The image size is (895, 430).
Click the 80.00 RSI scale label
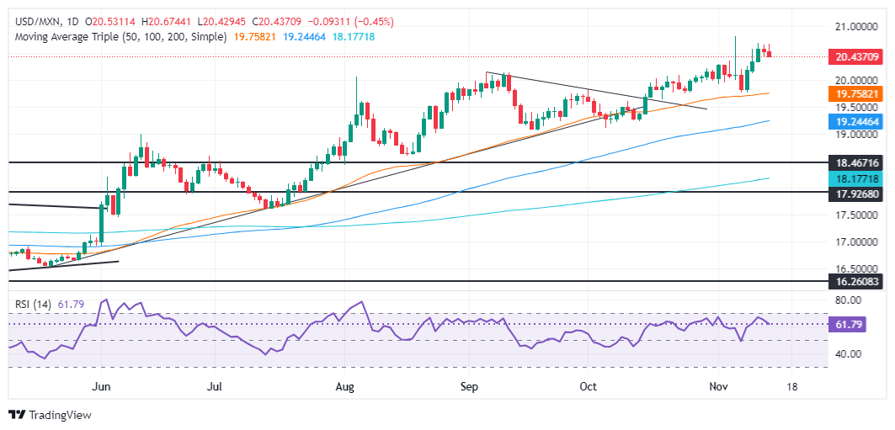pos(847,300)
